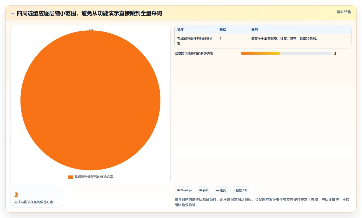Click the table data cell showing 2
Screen dimensions: 362x218
[x=220, y=39]
